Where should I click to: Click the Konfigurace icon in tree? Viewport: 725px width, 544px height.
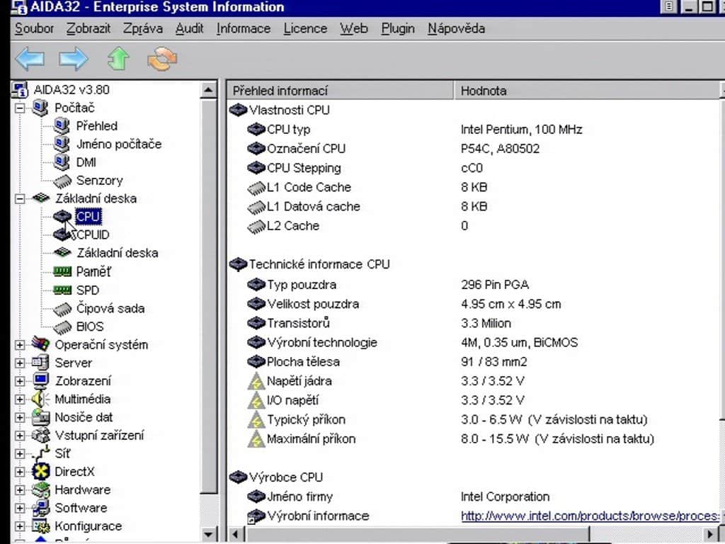tap(40, 526)
